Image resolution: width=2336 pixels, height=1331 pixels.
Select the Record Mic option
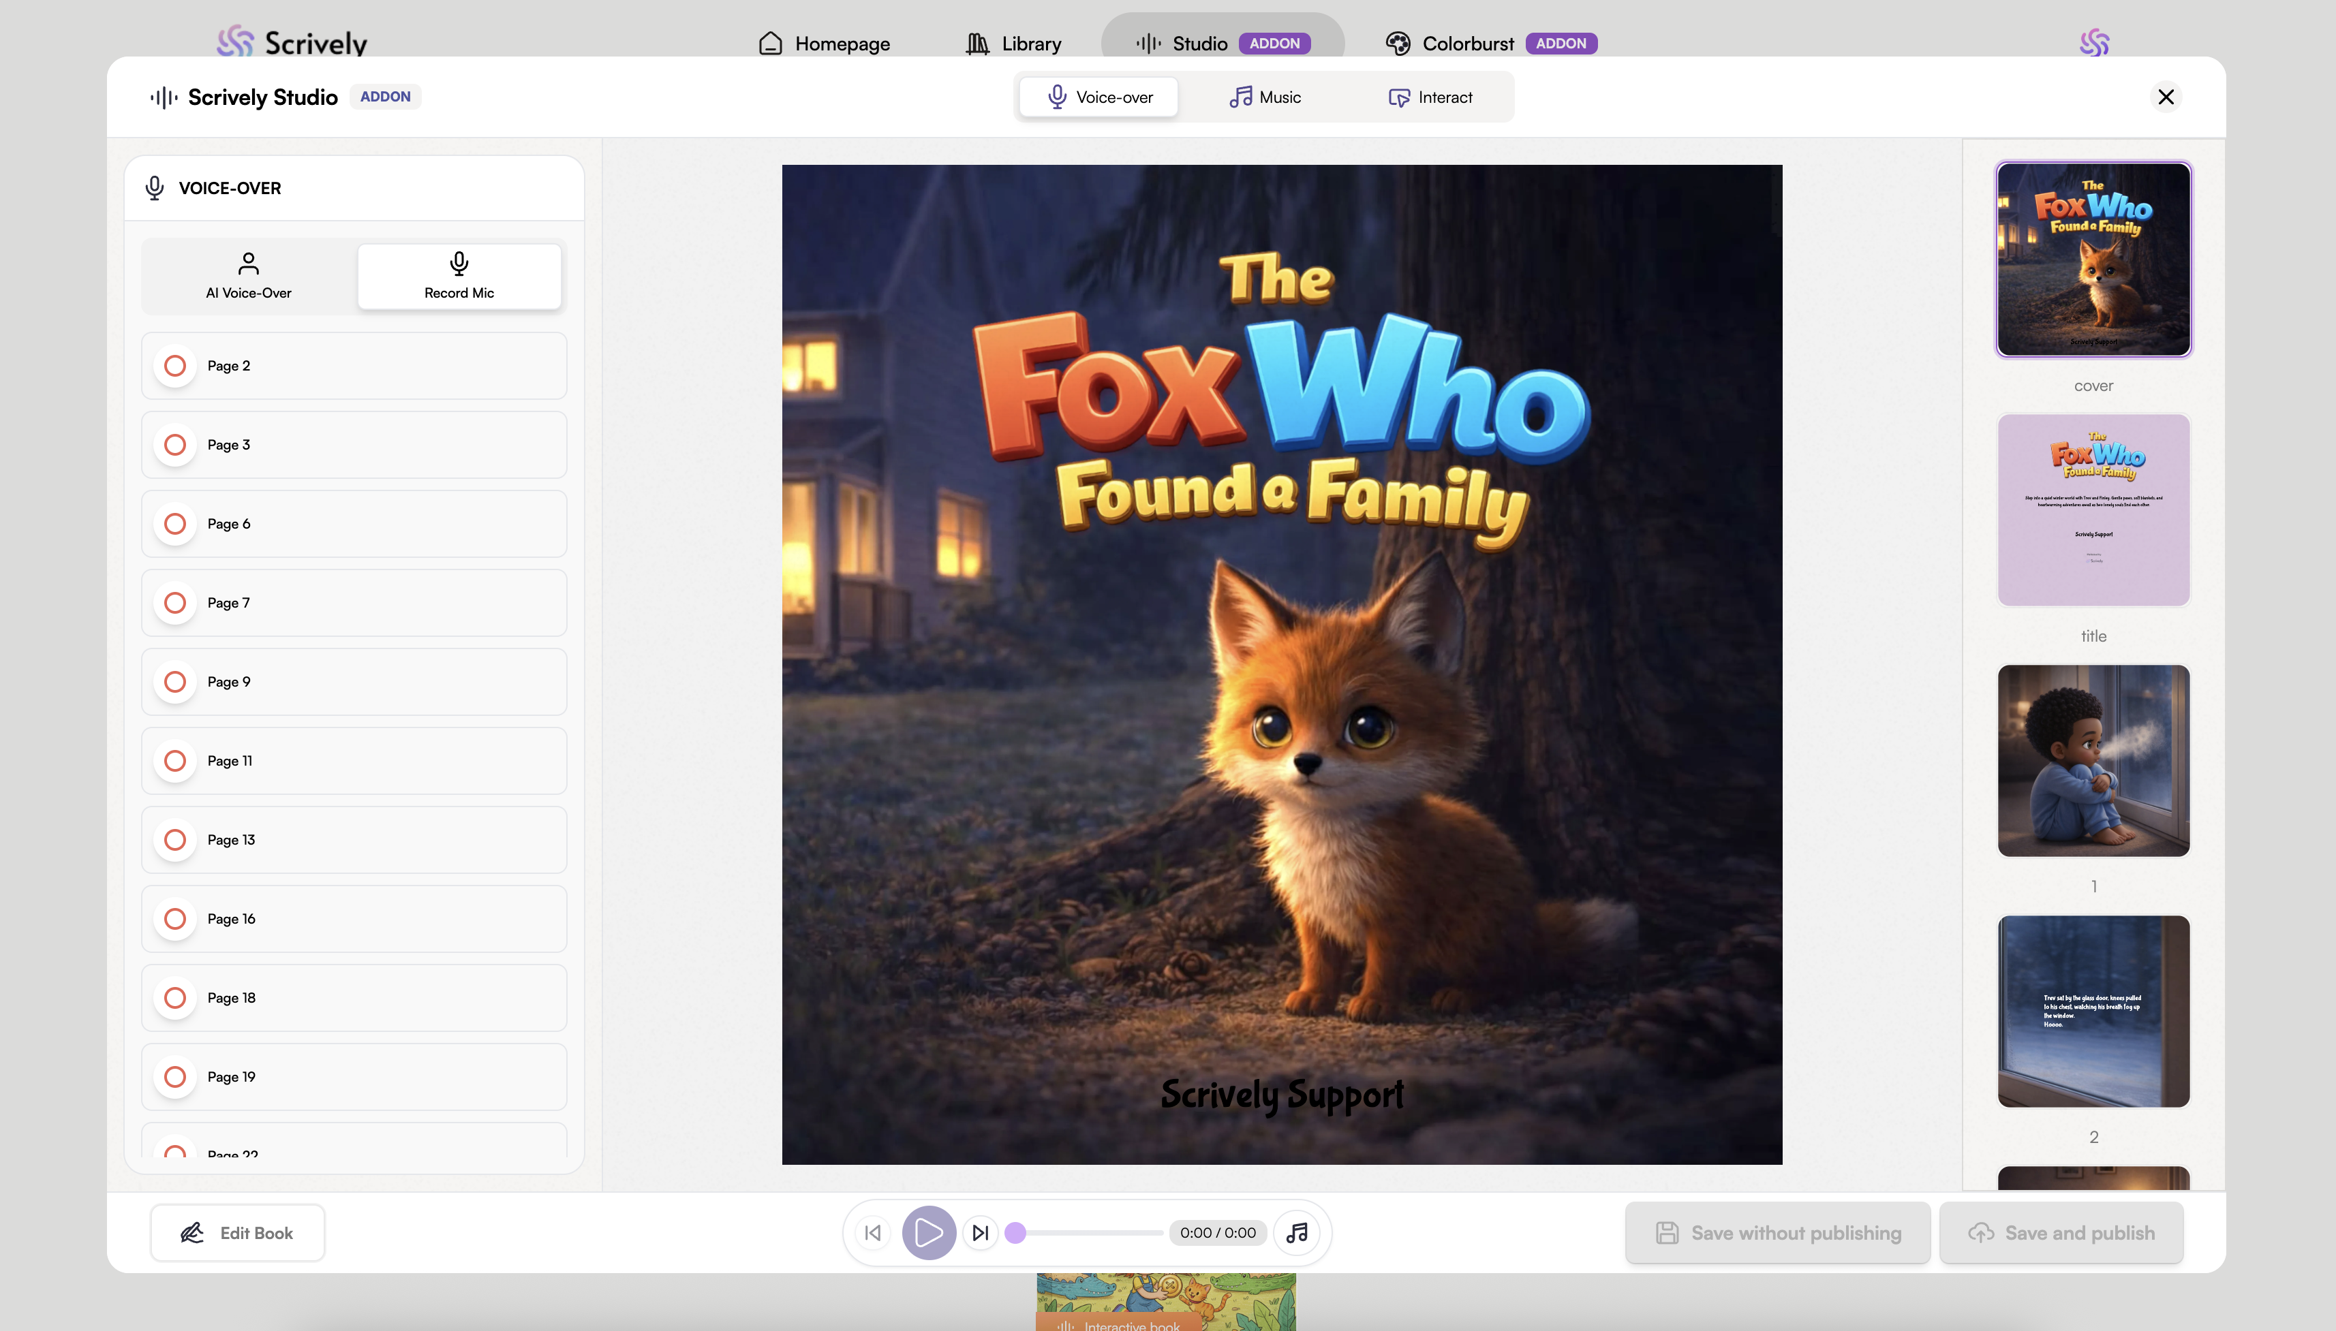point(459,275)
